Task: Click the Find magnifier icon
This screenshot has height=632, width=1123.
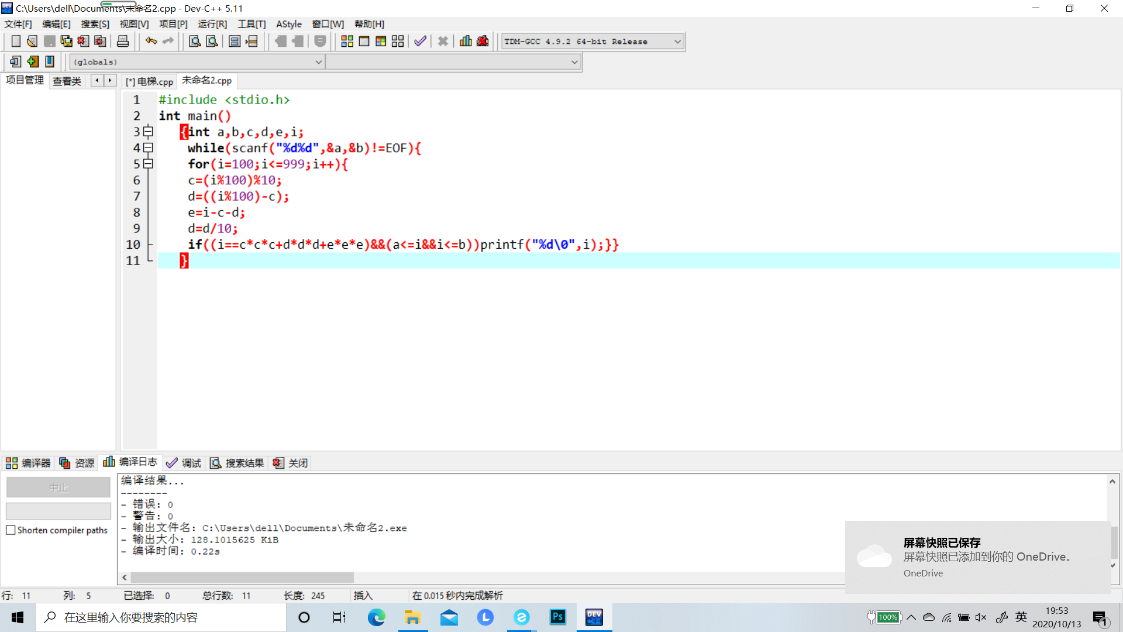Action: tap(195, 41)
